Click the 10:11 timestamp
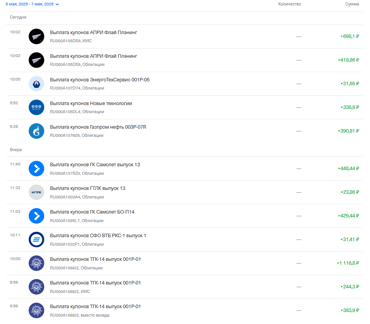The width and height of the screenshot is (370, 324). 15,235
